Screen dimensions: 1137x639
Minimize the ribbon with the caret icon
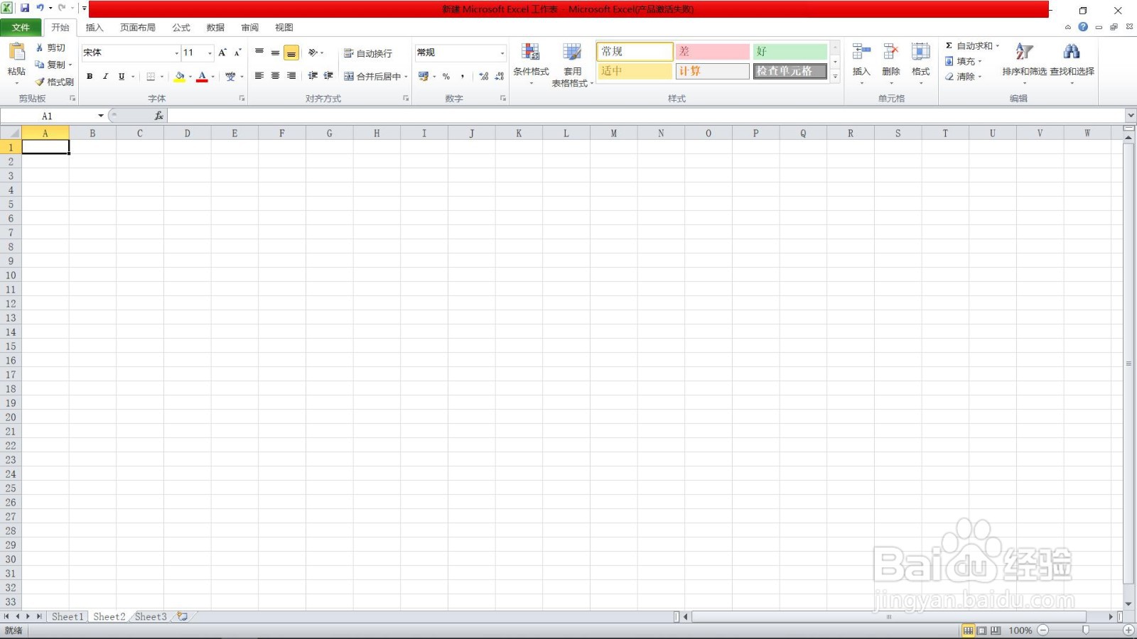(1067, 27)
